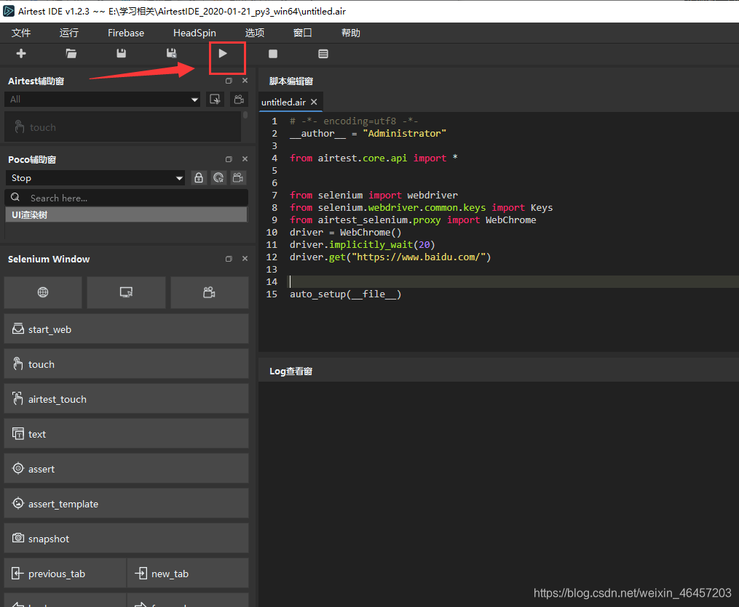Click the Poco record camera icon
This screenshot has width=739, height=607.
pyautogui.click(x=238, y=178)
